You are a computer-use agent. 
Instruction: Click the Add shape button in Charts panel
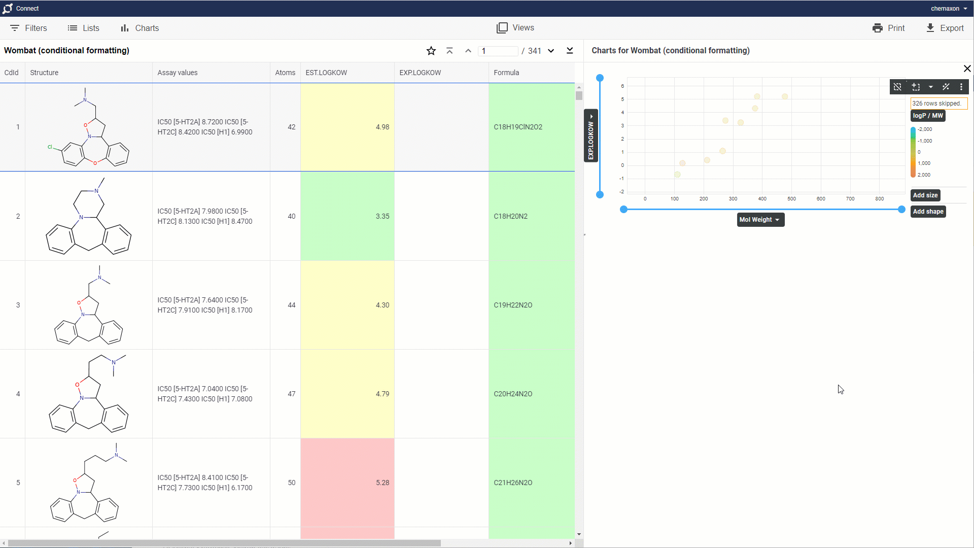(928, 212)
